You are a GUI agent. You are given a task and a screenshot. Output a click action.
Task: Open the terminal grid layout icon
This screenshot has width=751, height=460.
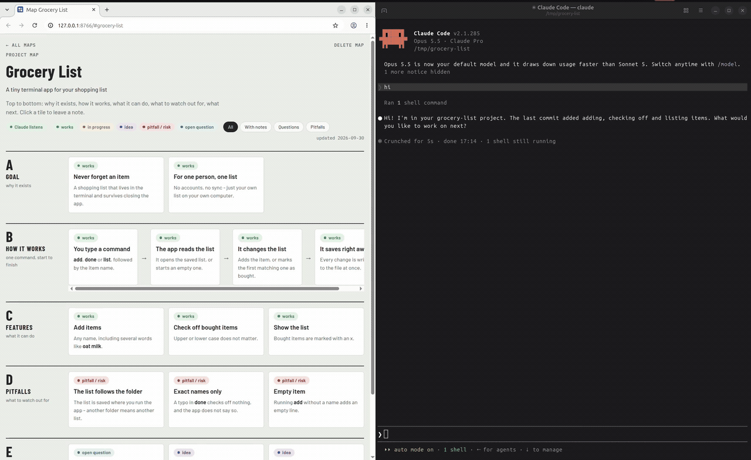coord(686,11)
